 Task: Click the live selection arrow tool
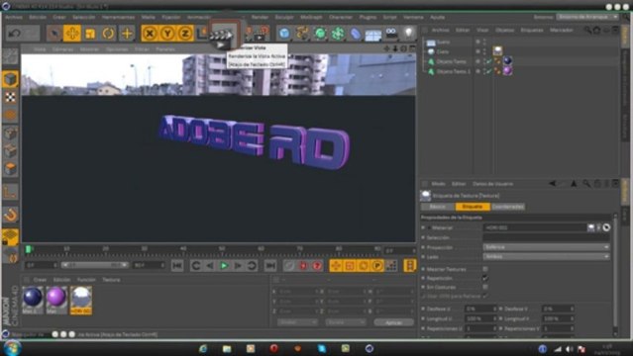pyautogui.click(x=53, y=33)
